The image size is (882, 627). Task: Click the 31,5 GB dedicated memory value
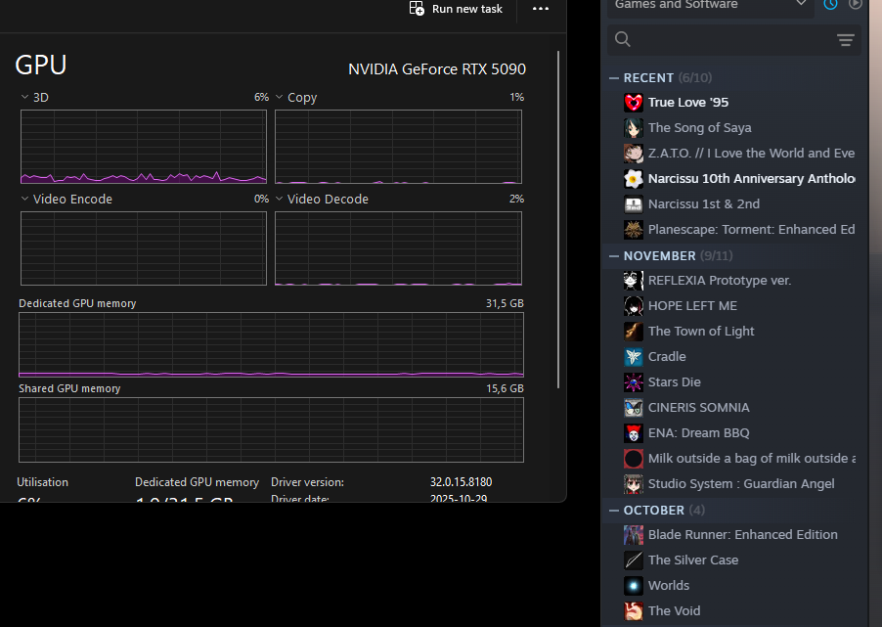coord(505,303)
